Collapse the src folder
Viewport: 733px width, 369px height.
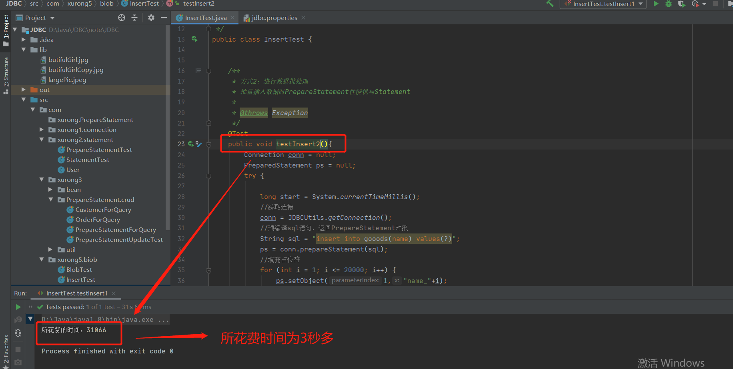pyautogui.click(x=24, y=100)
